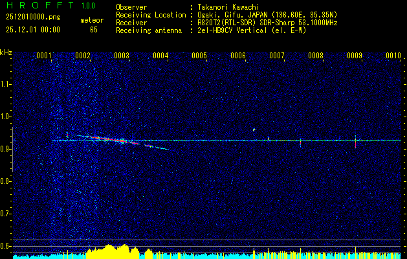Image resolution: width=407 pixels, height=259 pixels.
Task: Click the vertical red spike near 0009
Action: click(355, 142)
